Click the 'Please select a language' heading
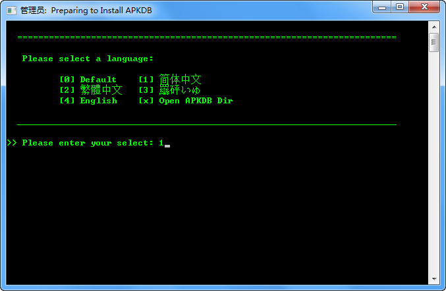 pyautogui.click(x=88, y=59)
